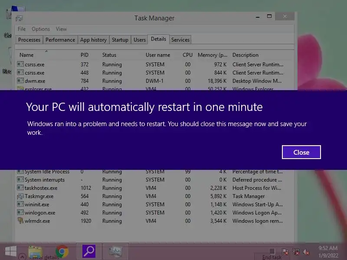347x260 pixels.
Task: Click the Deferred procedure description
Action: pyautogui.click(x=257, y=180)
